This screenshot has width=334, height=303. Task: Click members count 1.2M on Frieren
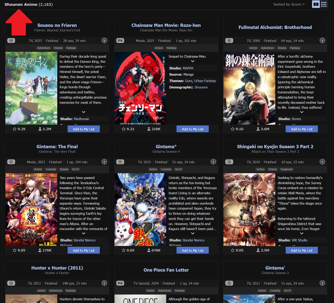pos(45,129)
